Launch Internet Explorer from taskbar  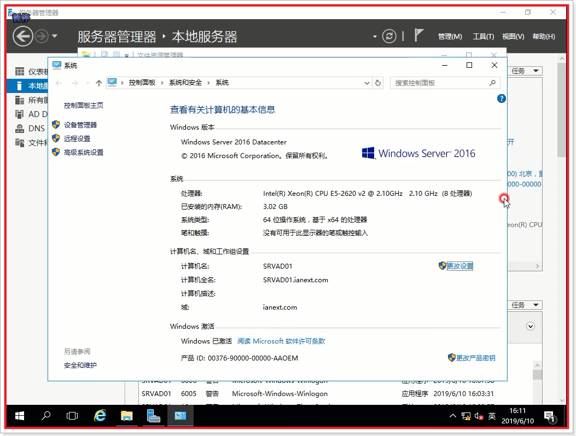[100, 416]
